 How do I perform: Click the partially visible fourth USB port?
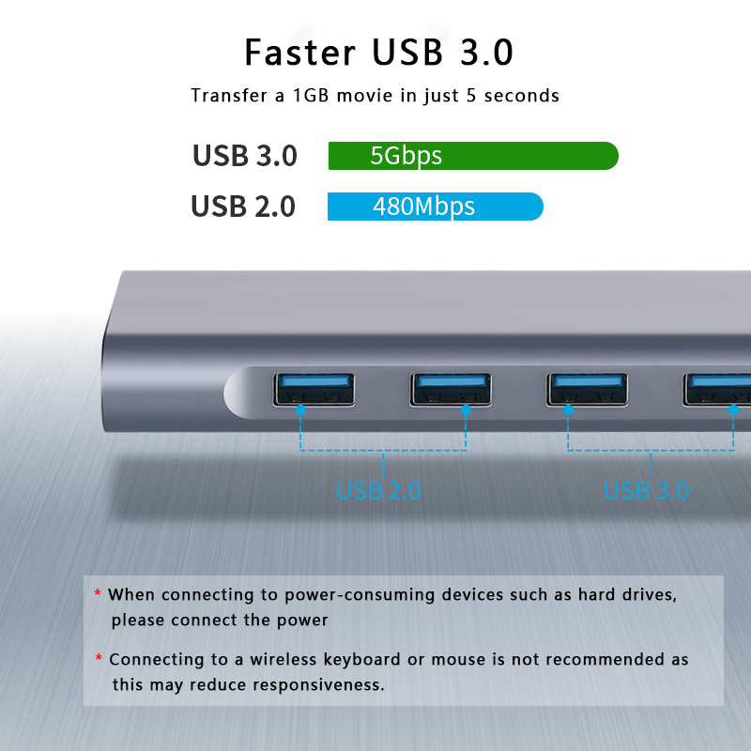point(717,390)
